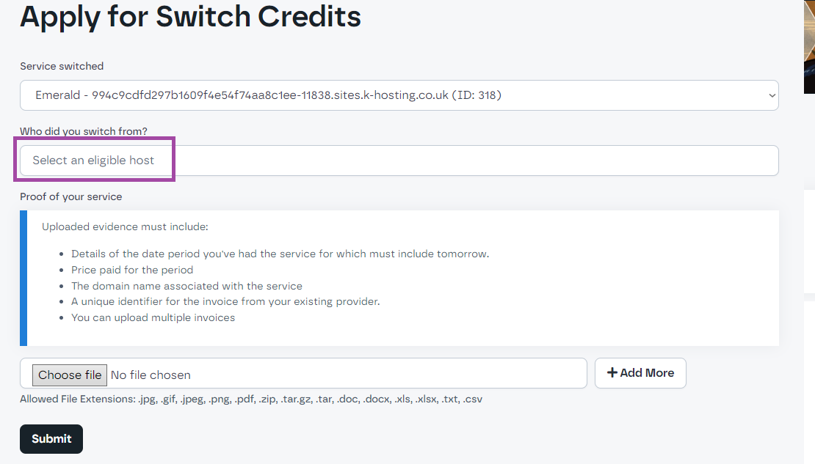This screenshot has height=464, width=815.
Task: Submit the switch credits application
Action: 51,438
